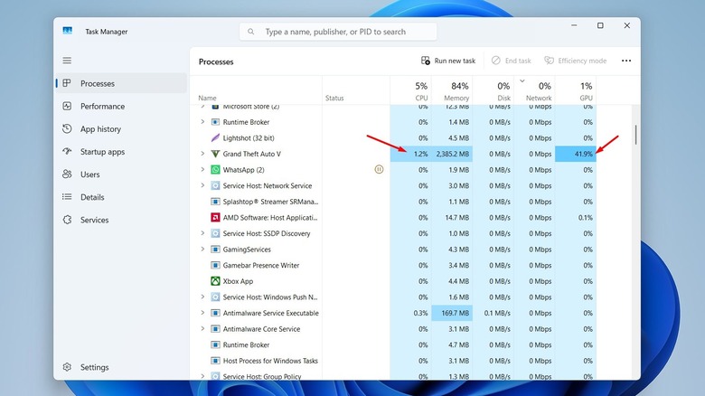Click the Efficiency mode button
This screenshot has height=396, width=705.
[575, 61]
